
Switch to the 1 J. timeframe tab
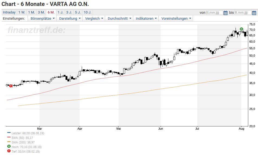click(x=60, y=12)
